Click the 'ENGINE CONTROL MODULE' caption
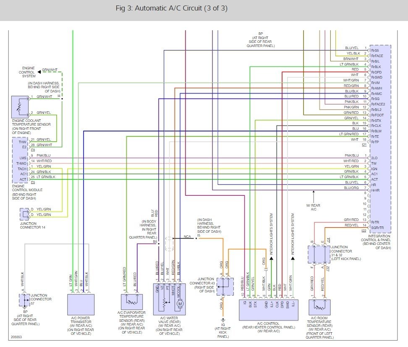Viewport: 408px width, 347px height. coord(27,192)
